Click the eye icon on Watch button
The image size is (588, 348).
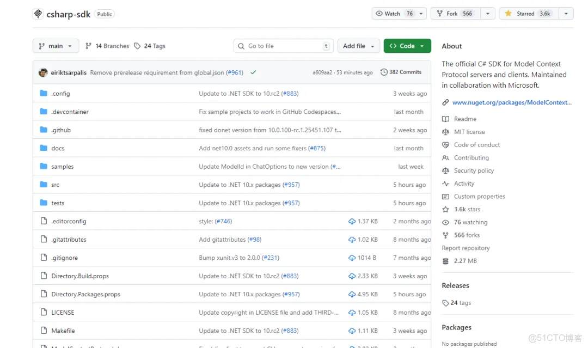(379, 14)
